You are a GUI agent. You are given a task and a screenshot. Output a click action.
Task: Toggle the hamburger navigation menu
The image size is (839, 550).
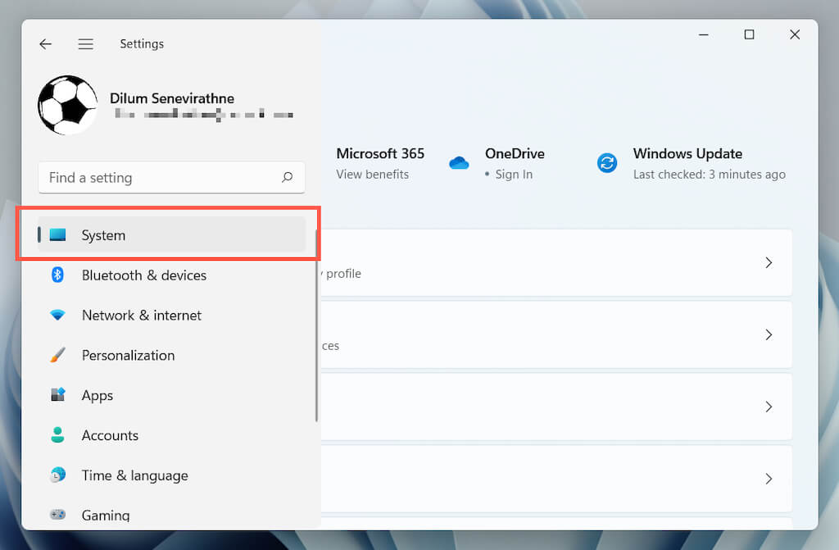(85, 44)
